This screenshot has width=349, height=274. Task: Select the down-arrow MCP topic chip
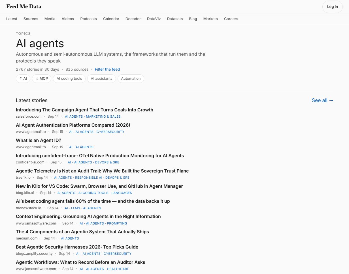(42, 79)
